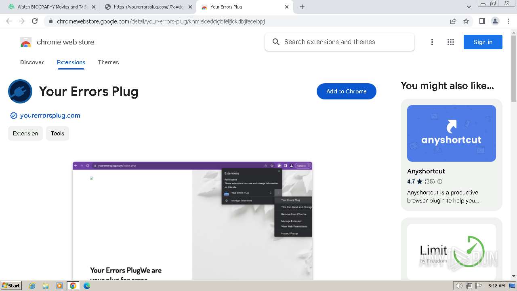
Task: Open a new tab with the plus icon
Action: click(302, 7)
